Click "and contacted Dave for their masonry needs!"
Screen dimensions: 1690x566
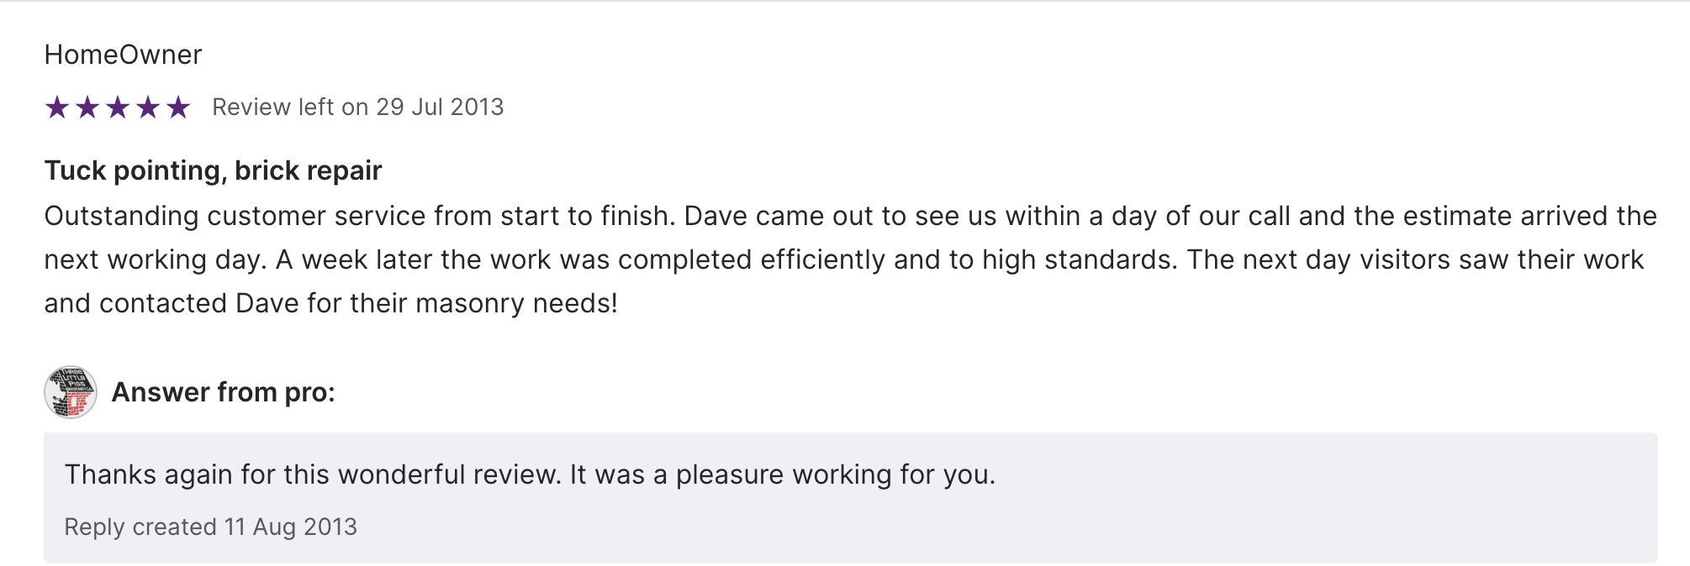pos(330,304)
